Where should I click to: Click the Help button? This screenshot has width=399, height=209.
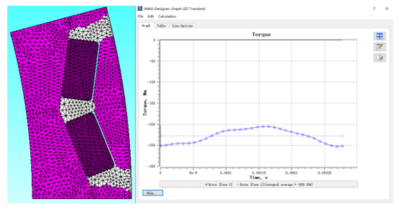[153, 193]
